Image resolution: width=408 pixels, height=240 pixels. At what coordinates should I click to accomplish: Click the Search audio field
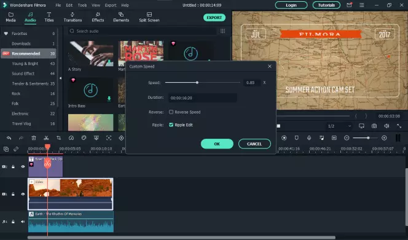(142, 31)
